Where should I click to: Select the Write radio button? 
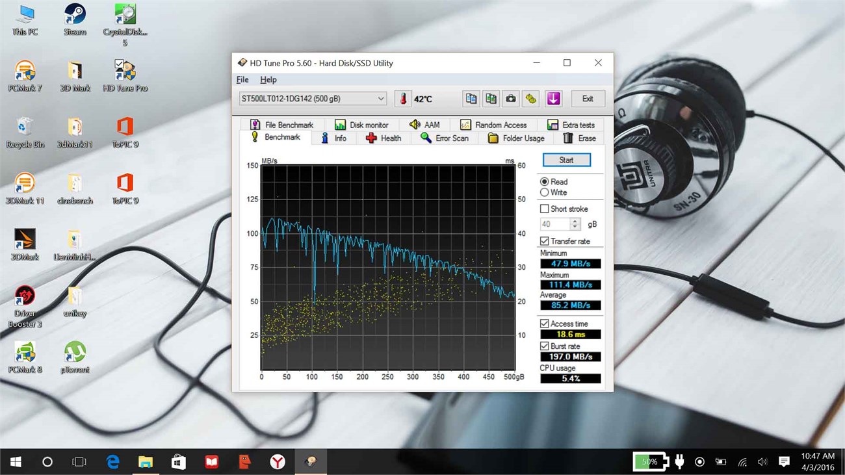point(545,192)
